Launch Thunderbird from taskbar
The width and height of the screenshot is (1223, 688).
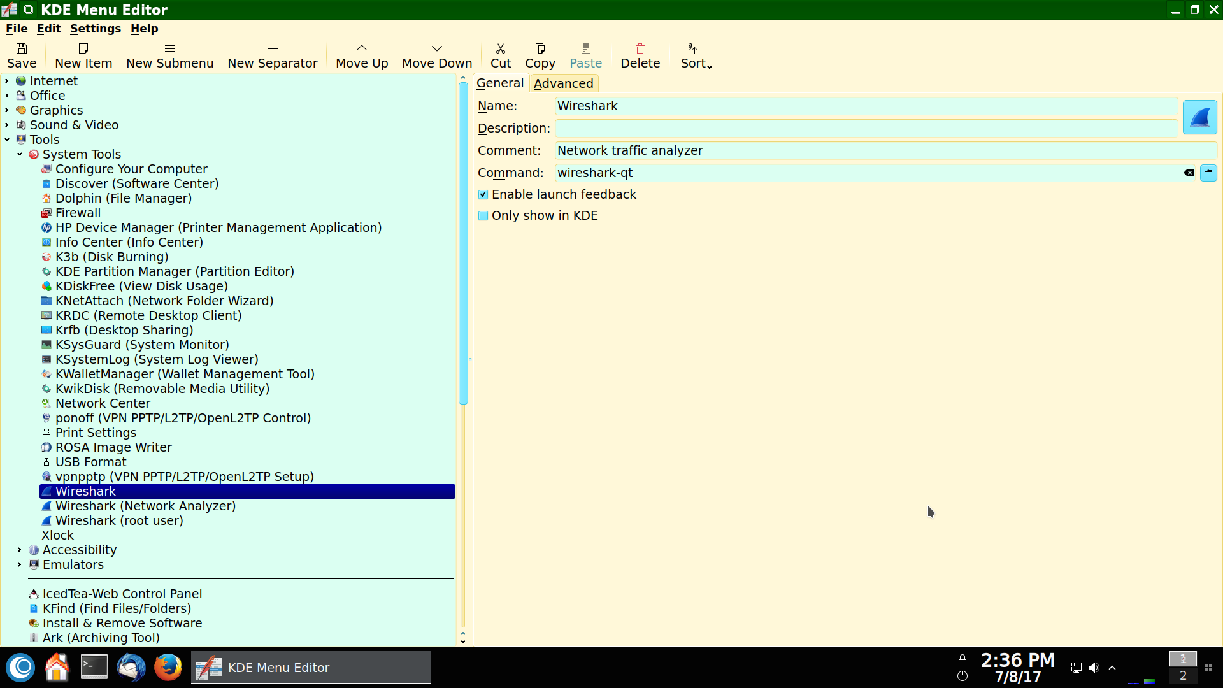click(x=131, y=668)
